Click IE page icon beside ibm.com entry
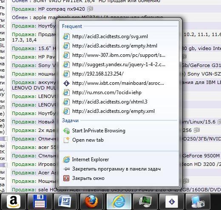 (x=66, y=55)
